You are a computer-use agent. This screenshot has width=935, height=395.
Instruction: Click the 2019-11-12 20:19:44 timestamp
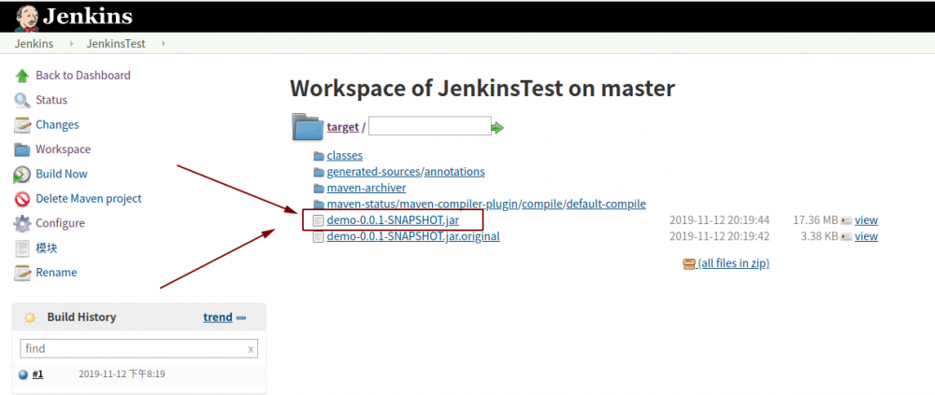click(719, 220)
